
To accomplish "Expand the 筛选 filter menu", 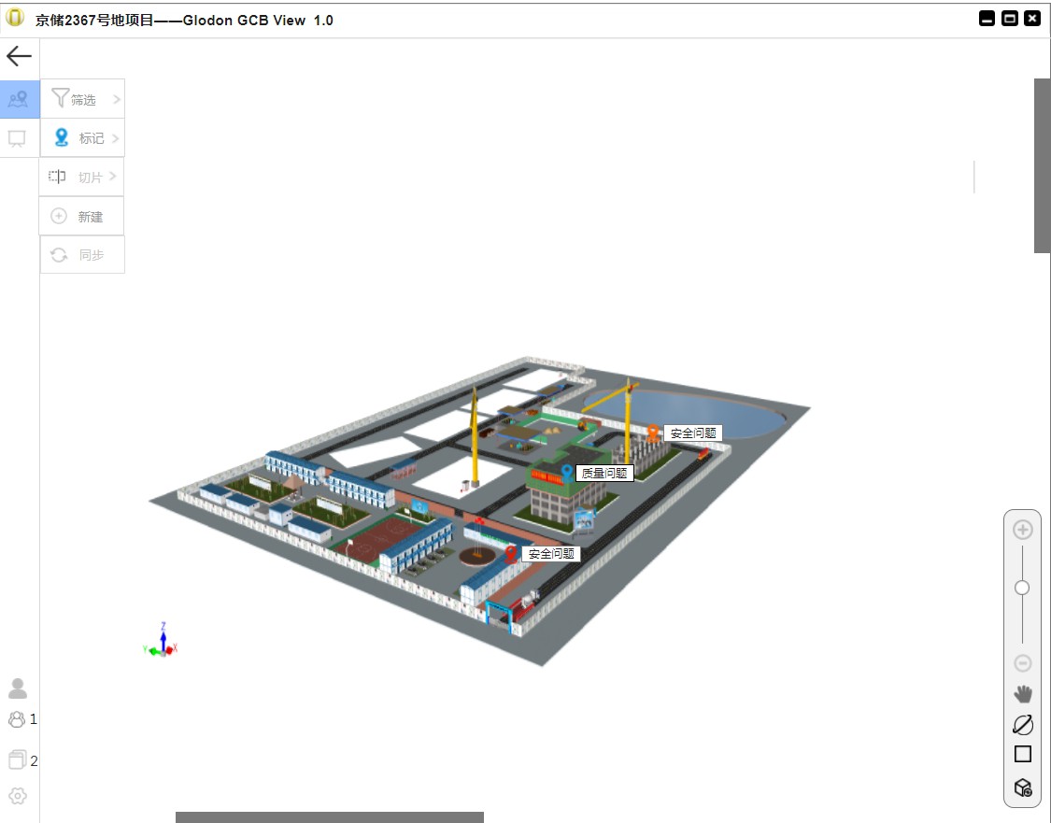I will click(x=82, y=99).
